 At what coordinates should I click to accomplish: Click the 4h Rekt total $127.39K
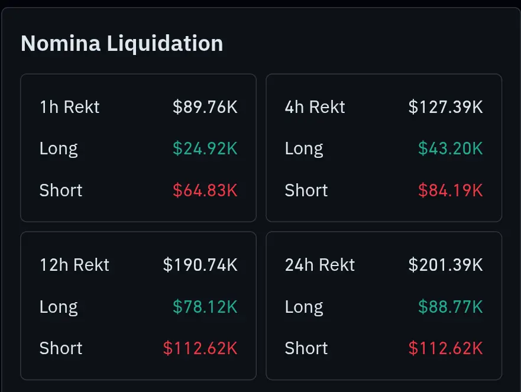coord(445,107)
